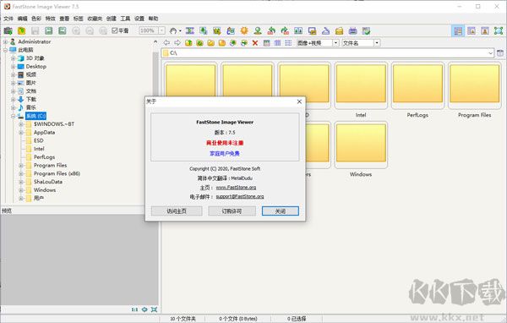Viewport: 507px width, 323px height.
Task: Expand the Administrator tree node
Action: 6,41
